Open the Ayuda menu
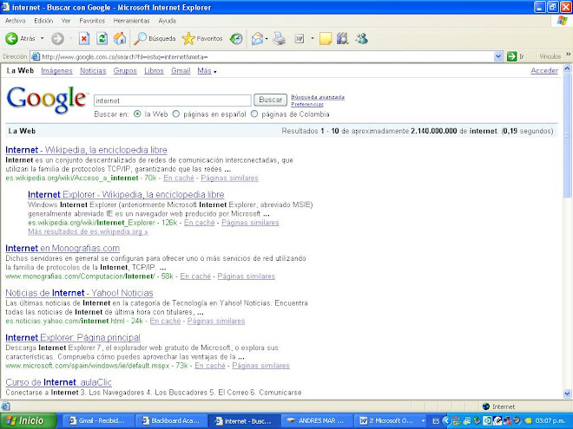Screen dimensions: 573x429 pos(167,21)
